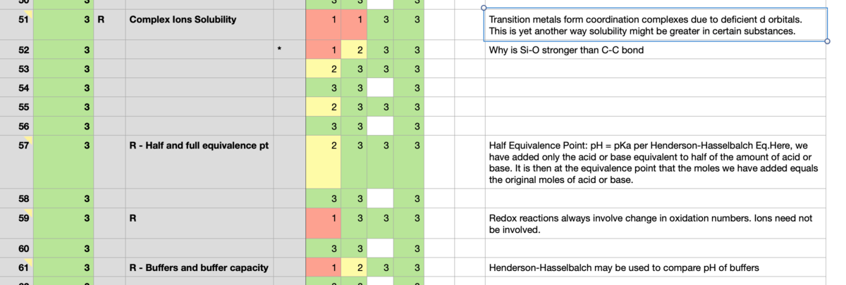Click the yellow 2 cell in row 57

[x=324, y=163]
